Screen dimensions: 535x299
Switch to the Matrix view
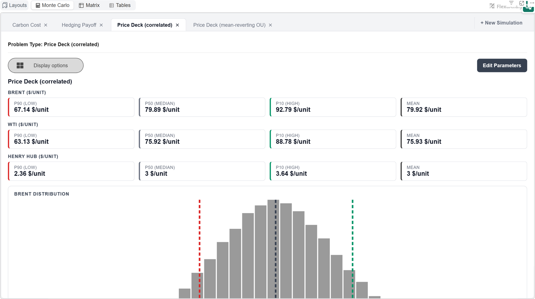pyautogui.click(x=89, y=5)
